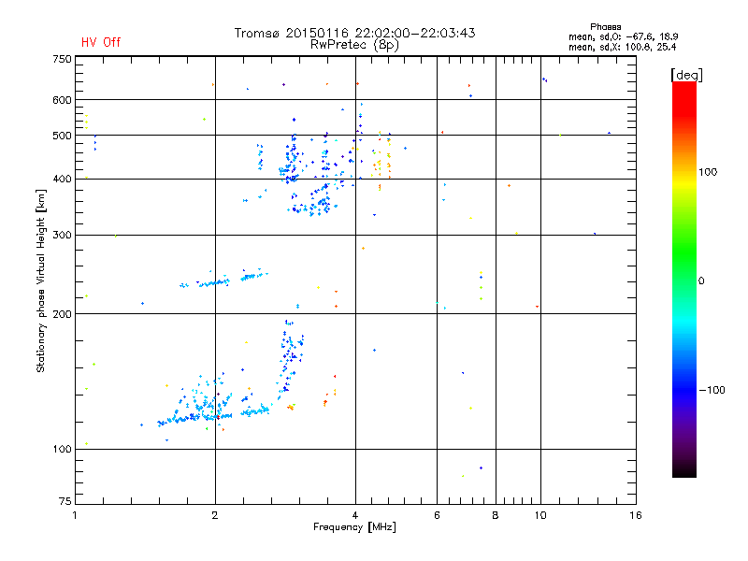Viewport: 748px width, 561px height.
Task: Click the 'Frequency [MHz]' axis title
Action: click(354, 527)
